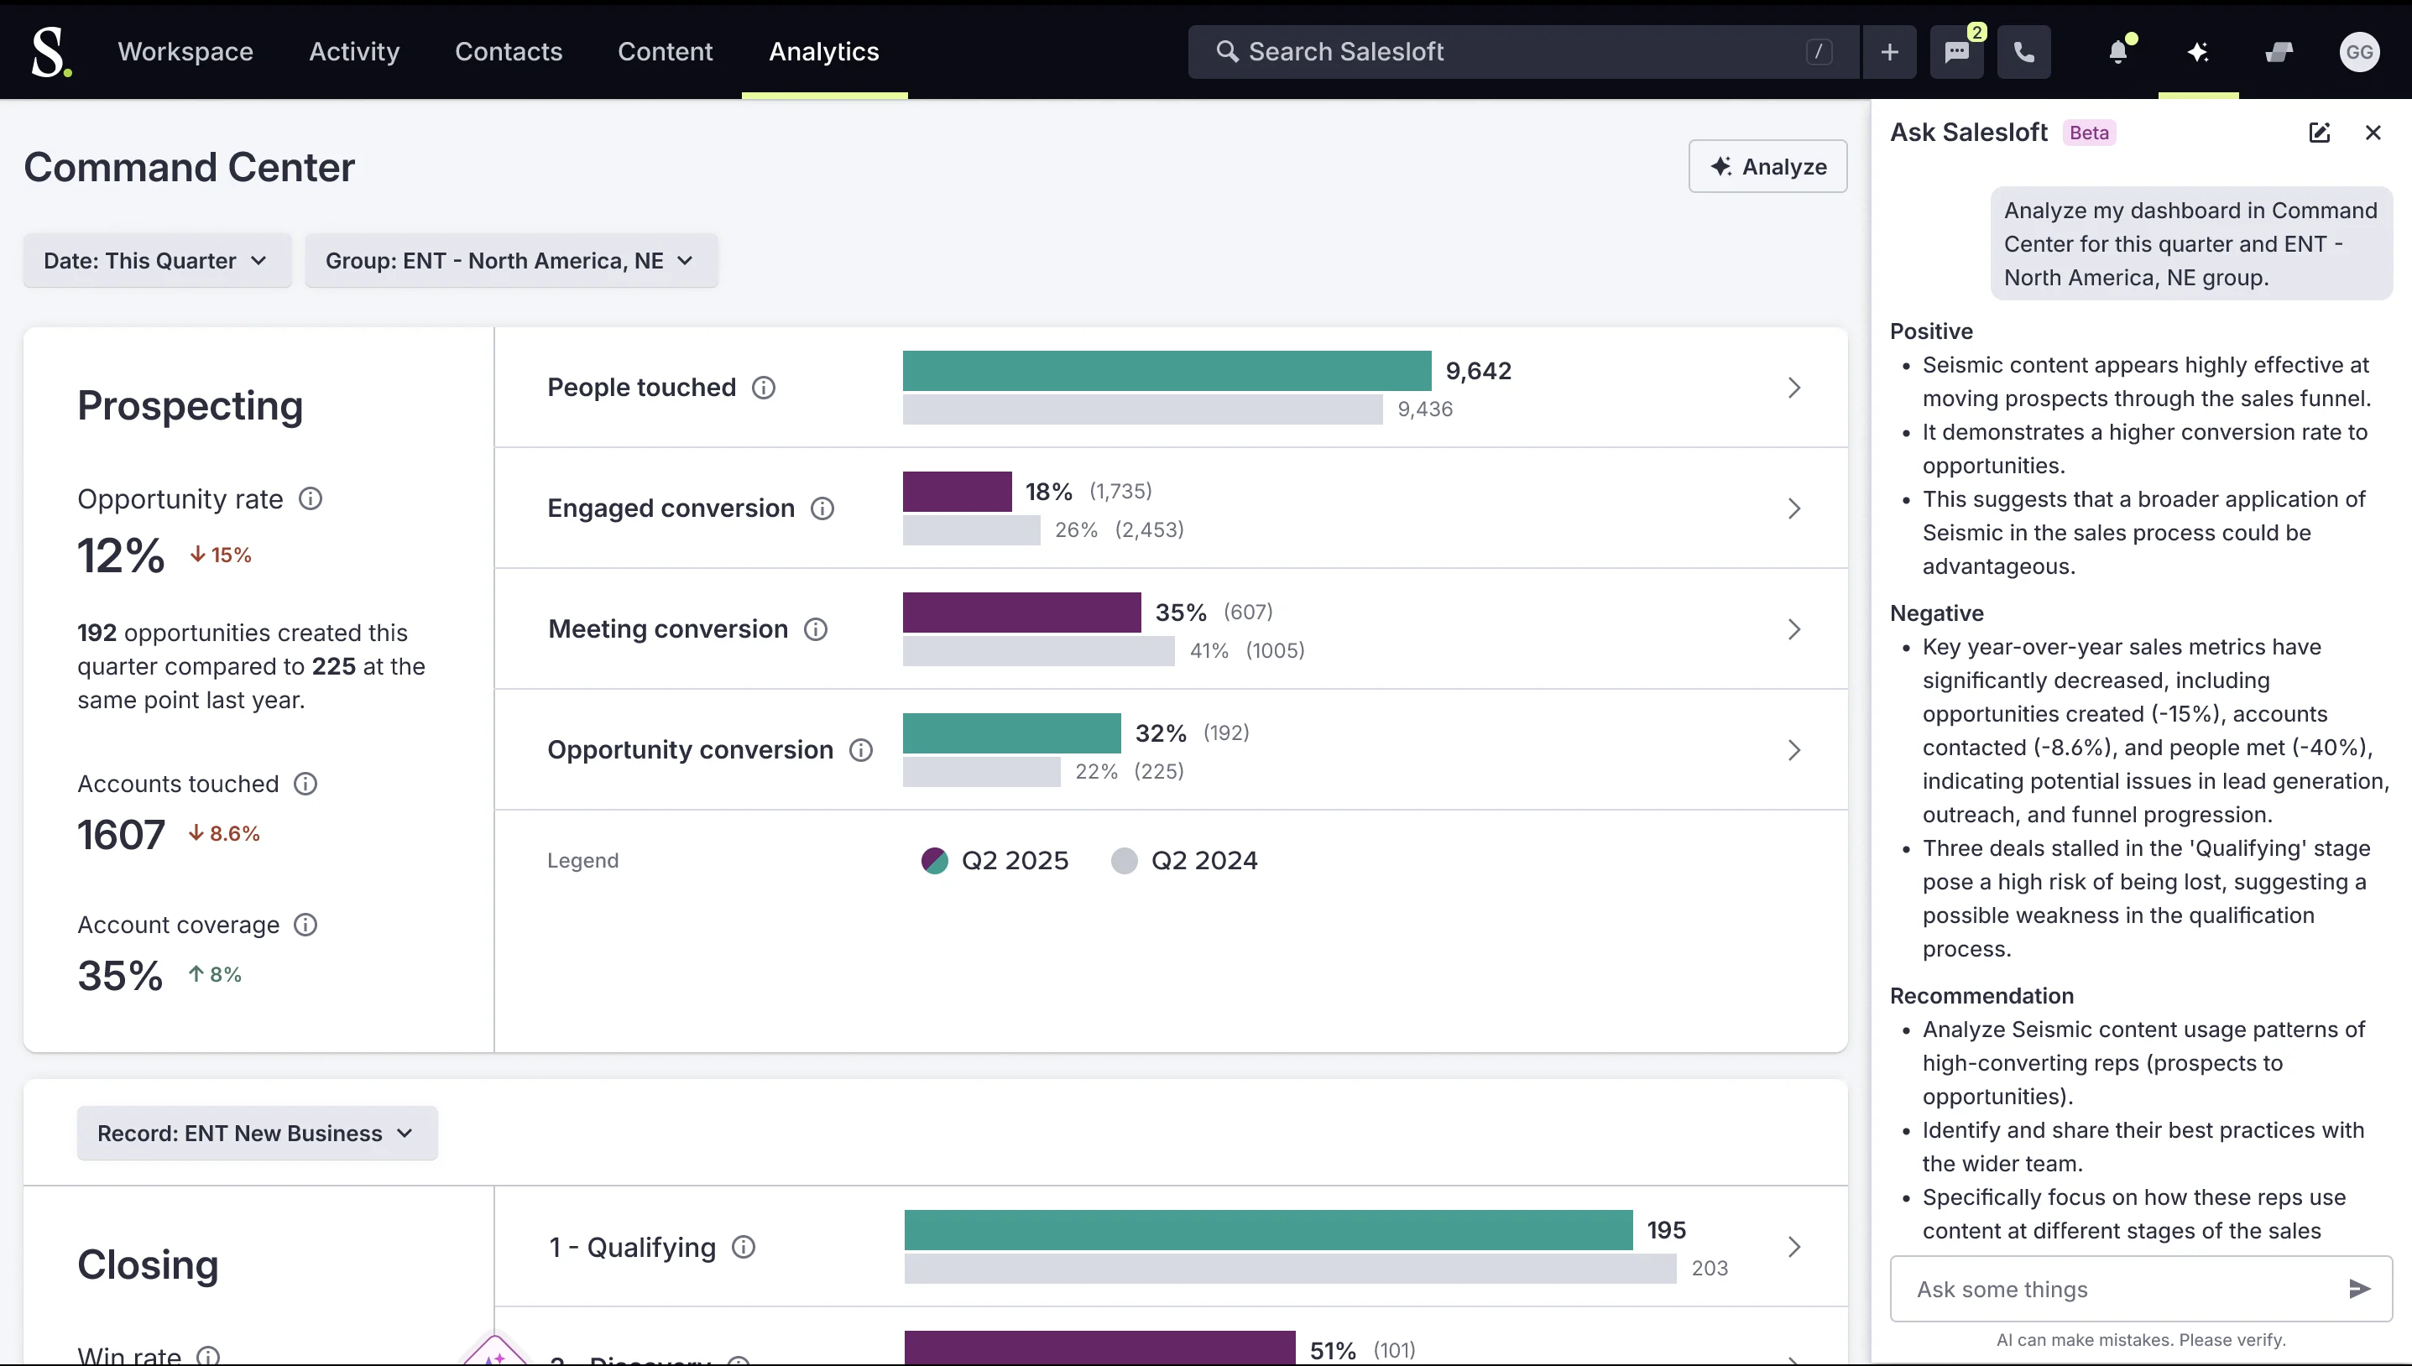Expand the Engaged conversion row chevron
This screenshot has height=1366, width=2412.
click(x=1793, y=508)
